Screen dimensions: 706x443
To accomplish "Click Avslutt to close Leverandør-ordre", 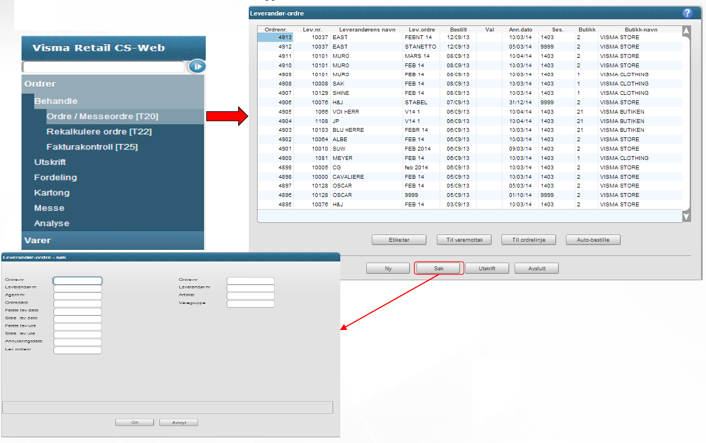I will pyautogui.click(x=537, y=269).
